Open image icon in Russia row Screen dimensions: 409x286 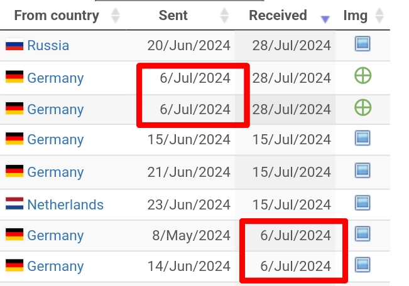[x=363, y=44]
